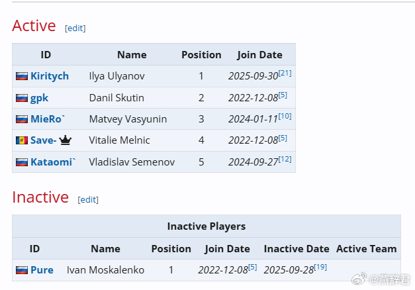The width and height of the screenshot is (415, 290).
Task: Open reference 21 next to Kiritych's join date
Action: tap(285, 73)
